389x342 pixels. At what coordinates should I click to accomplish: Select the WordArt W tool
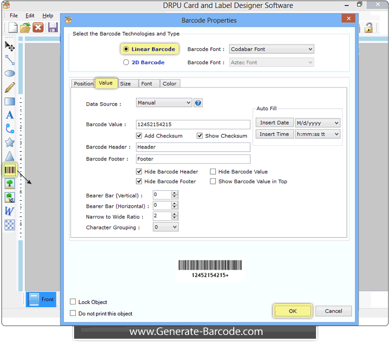pos(10,212)
